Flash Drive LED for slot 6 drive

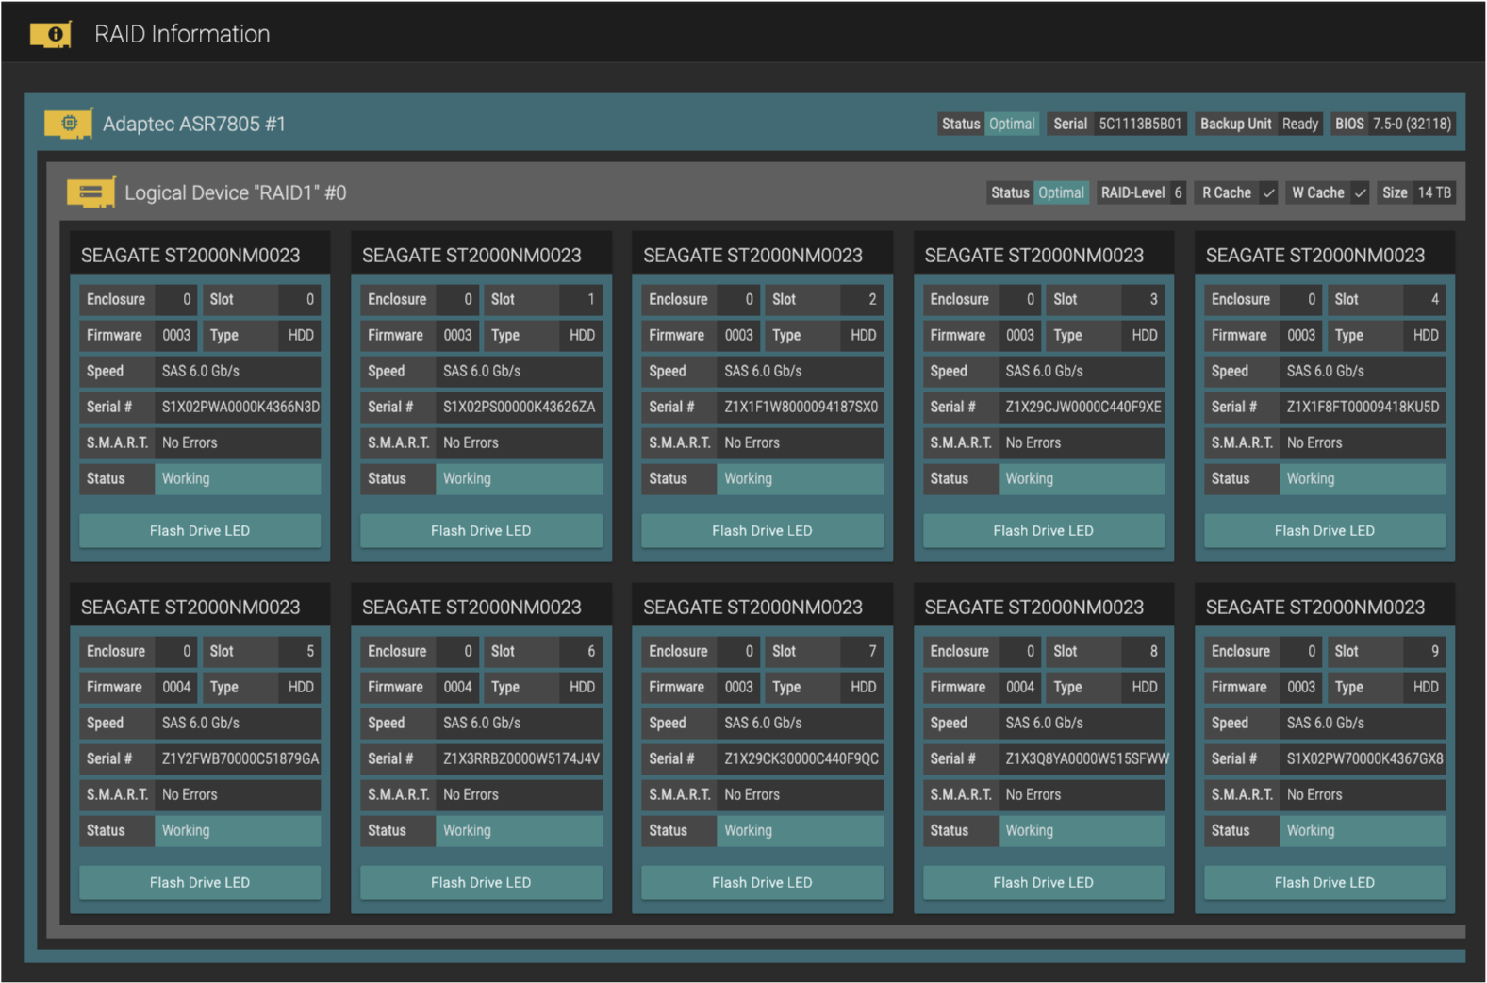pyautogui.click(x=481, y=882)
